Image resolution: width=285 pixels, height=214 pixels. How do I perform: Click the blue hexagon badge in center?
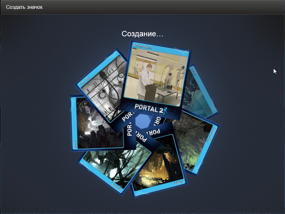[143, 121]
